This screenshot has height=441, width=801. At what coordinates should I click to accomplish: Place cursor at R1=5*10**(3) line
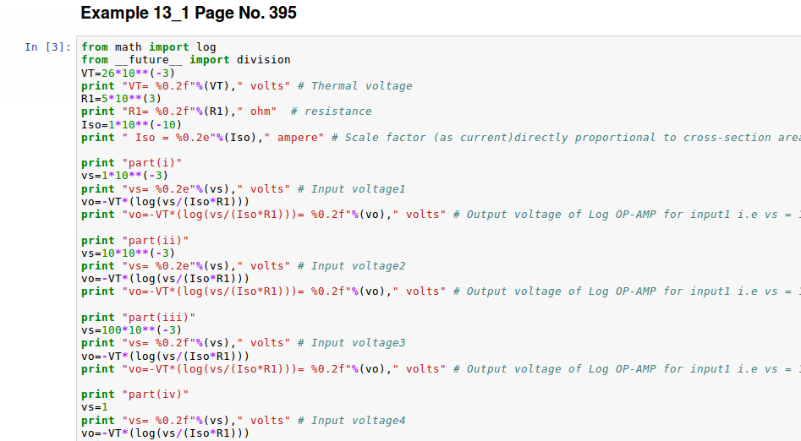pos(119,99)
